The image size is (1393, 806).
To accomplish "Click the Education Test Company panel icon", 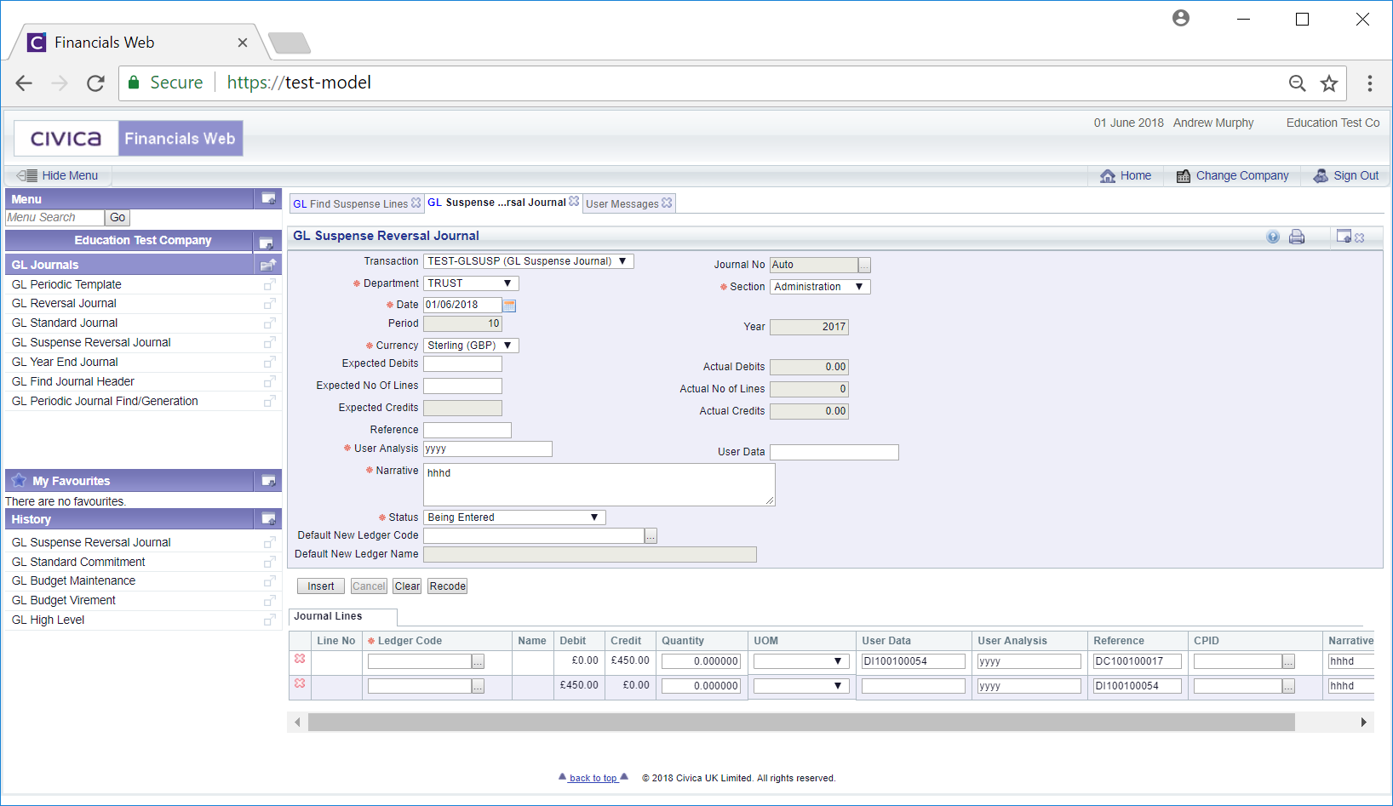I will 267,243.
